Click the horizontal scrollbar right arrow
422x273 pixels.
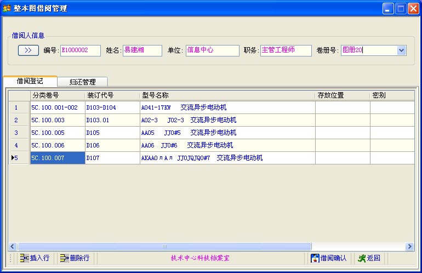pyautogui.click(x=409, y=247)
